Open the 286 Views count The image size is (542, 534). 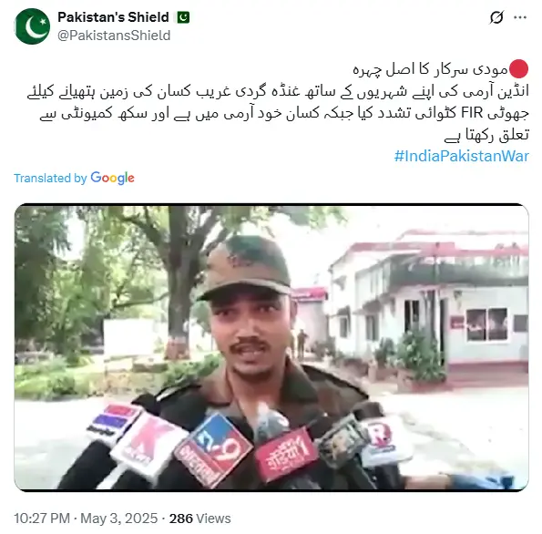tap(199, 519)
